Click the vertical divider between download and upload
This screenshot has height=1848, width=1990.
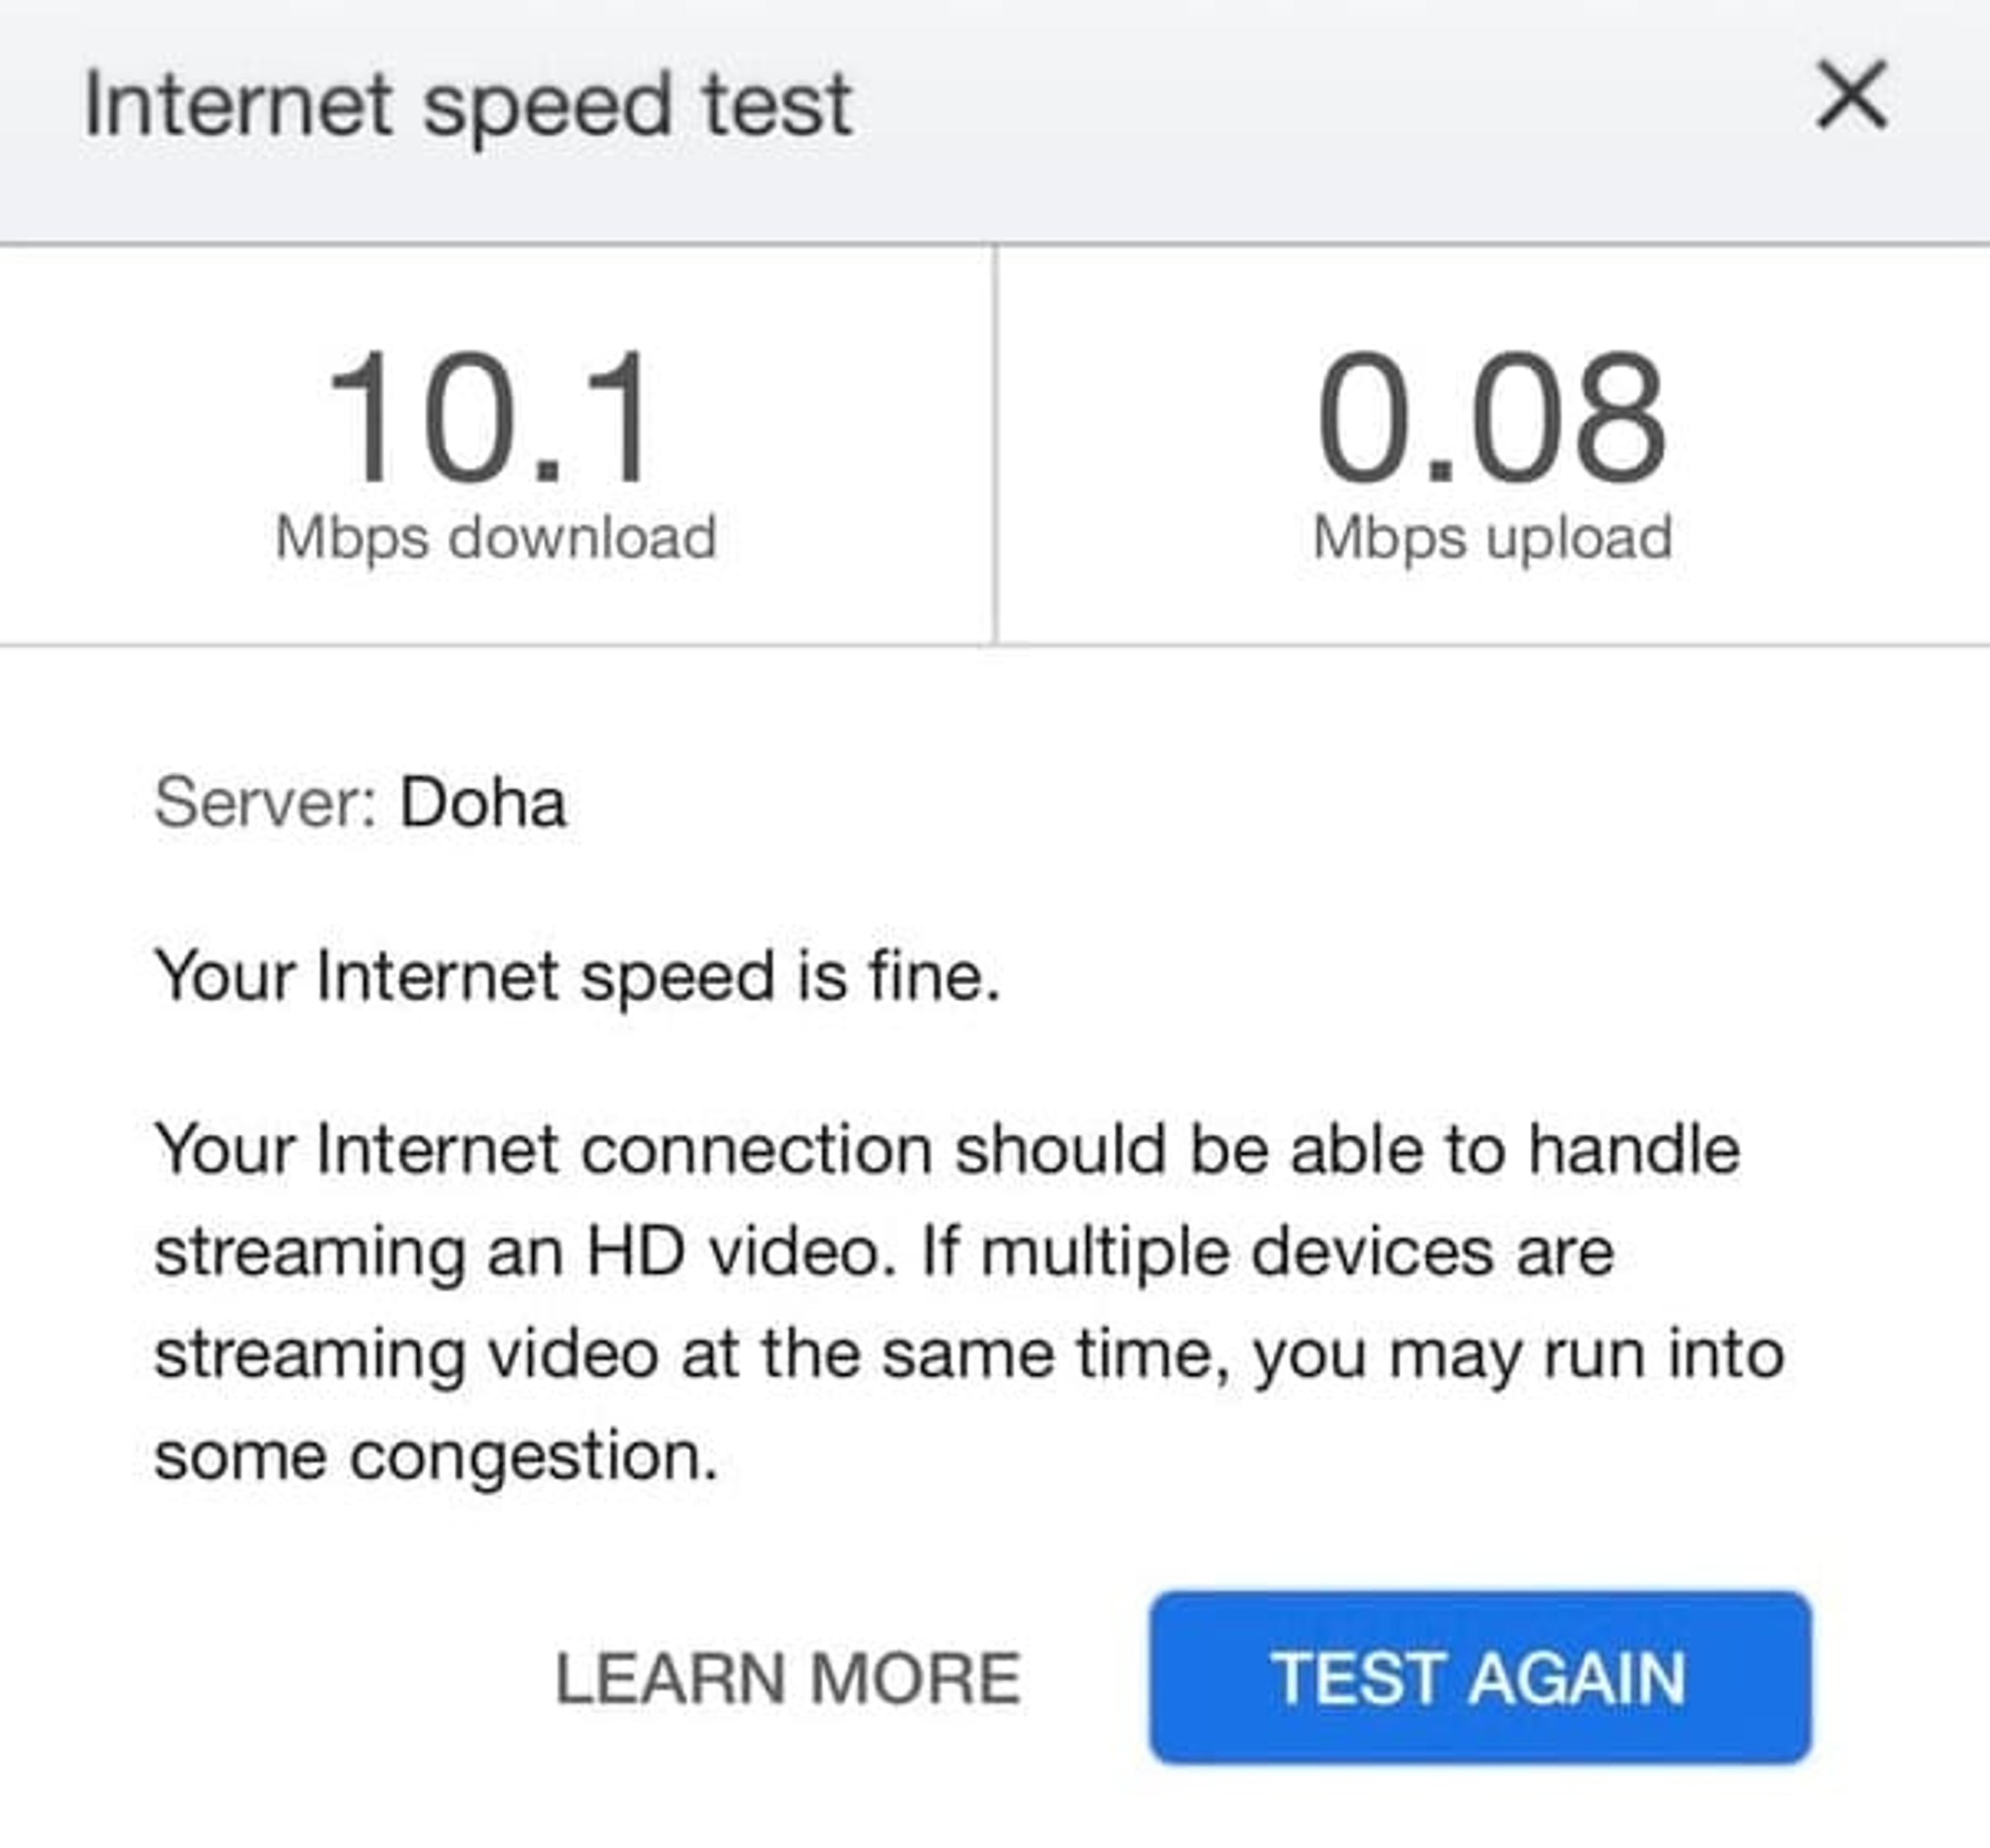pyautogui.click(x=995, y=445)
